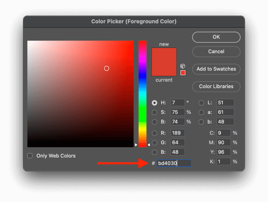Click the right hue slider arrow handle
The height and width of the screenshot is (202, 268).
pyautogui.click(x=149, y=145)
